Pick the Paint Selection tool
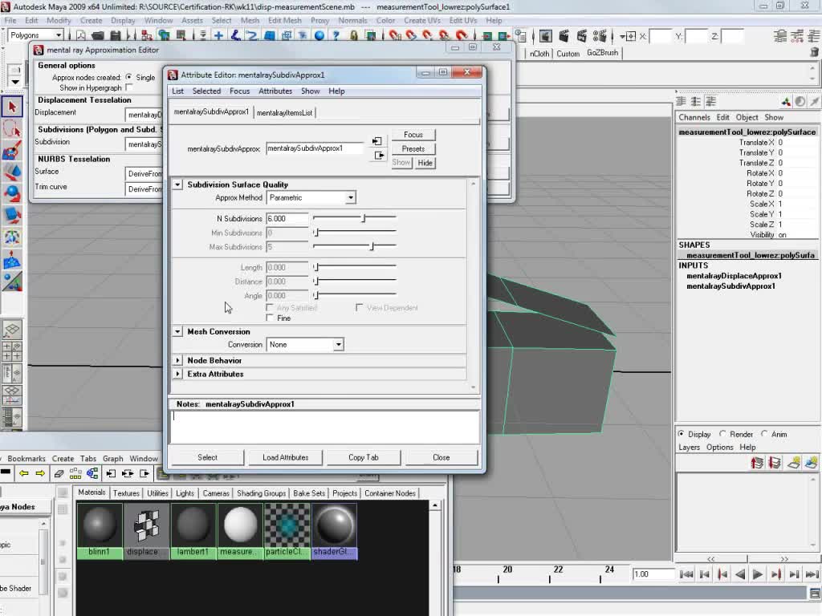This screenshot has height=616, width=822. pyautogui.click(x=12, y=150)
